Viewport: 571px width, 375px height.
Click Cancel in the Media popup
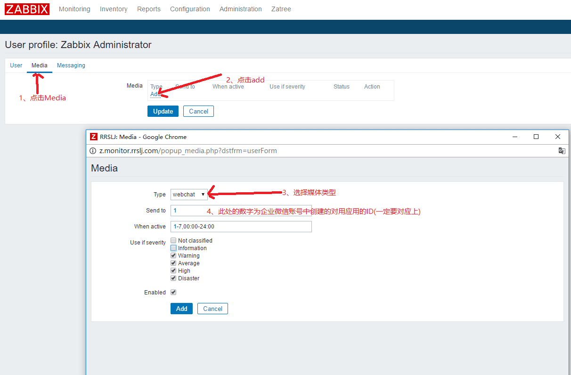coord(212,309)
